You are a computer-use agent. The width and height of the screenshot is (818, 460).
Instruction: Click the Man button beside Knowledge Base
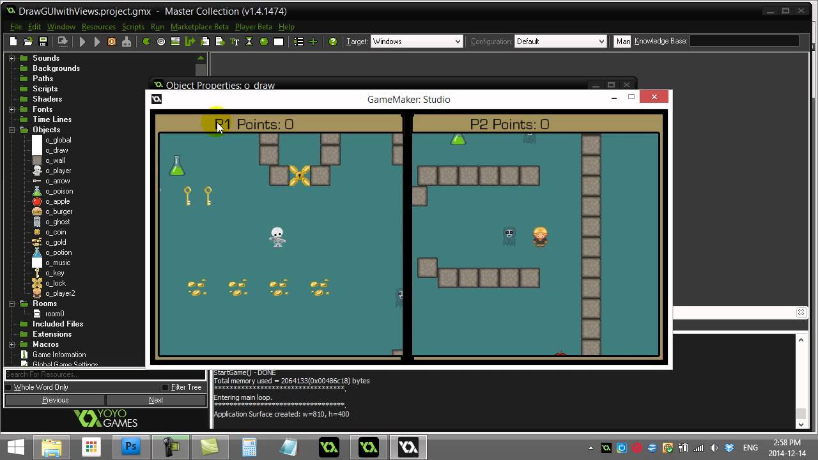[x=622, y=42]
